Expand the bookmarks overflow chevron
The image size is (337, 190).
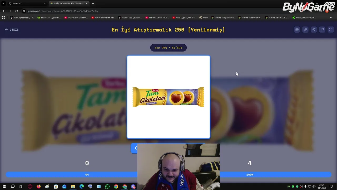coord(330,18)
